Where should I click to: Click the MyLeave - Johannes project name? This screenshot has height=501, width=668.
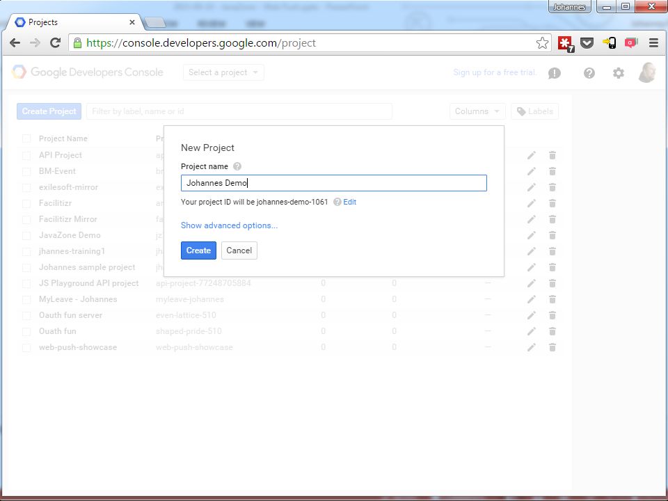[78, 299]
